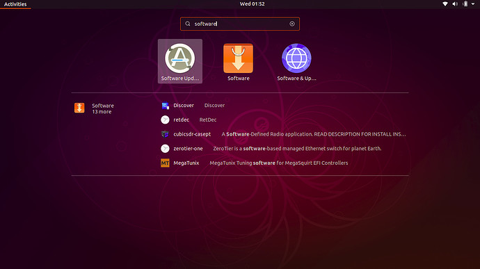Viewport: 480px width, 269px height.
Task: Open the volume indicator in top bar
Action: [455, 4]
